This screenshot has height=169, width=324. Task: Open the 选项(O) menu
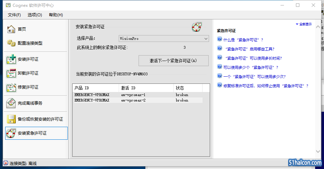(35, 15)
